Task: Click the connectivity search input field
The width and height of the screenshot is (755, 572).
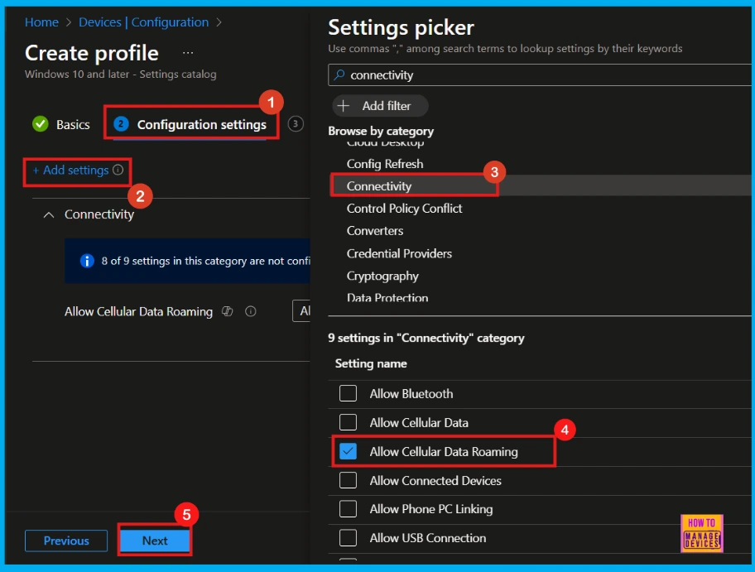Action: pyautogui.click(x=540, y=75)
